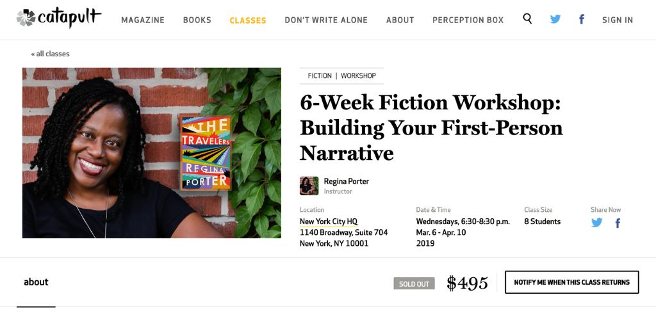Open Catapult's Twitter page from header
The width and height of the screenshot is (656, 320).
coord(555,19)
